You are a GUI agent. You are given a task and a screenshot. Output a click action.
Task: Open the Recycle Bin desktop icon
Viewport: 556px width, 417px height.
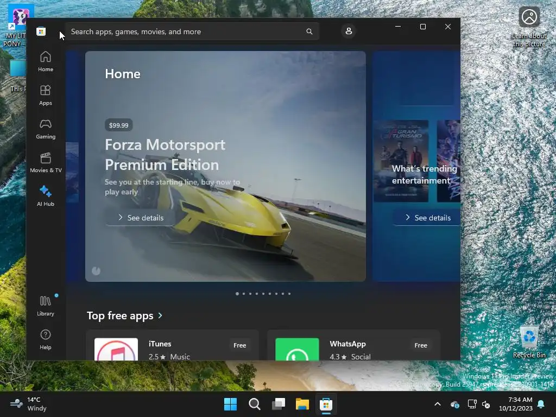529,342
